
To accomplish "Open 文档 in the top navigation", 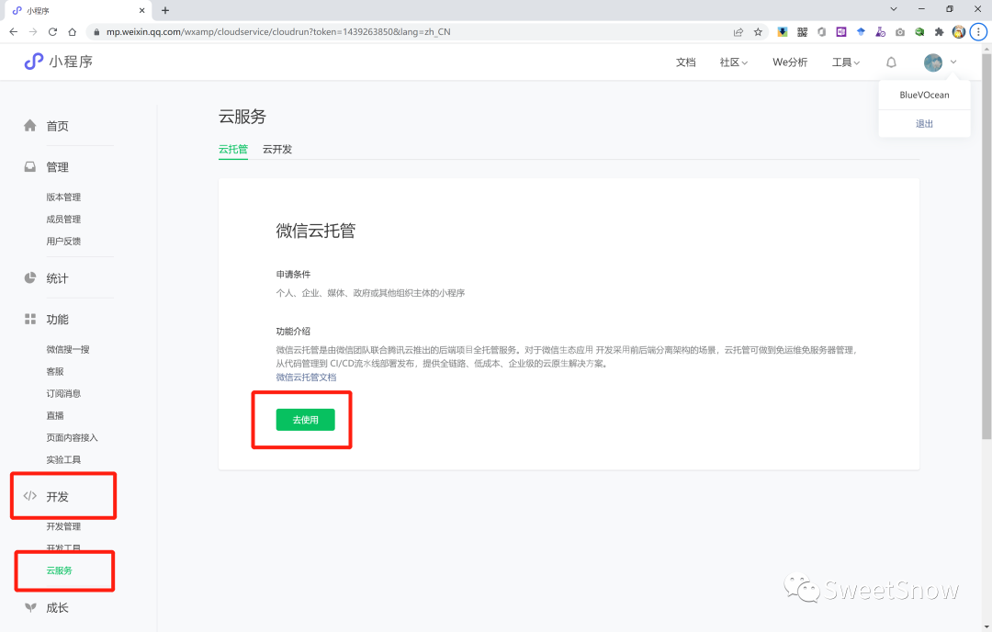I will (686, 62).
